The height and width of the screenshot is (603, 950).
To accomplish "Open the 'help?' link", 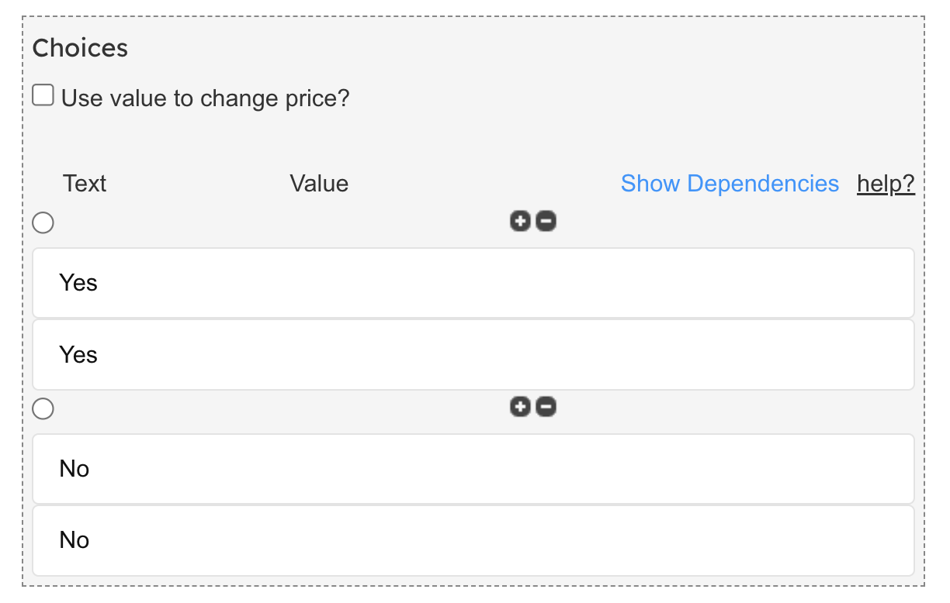I will 886,184.
